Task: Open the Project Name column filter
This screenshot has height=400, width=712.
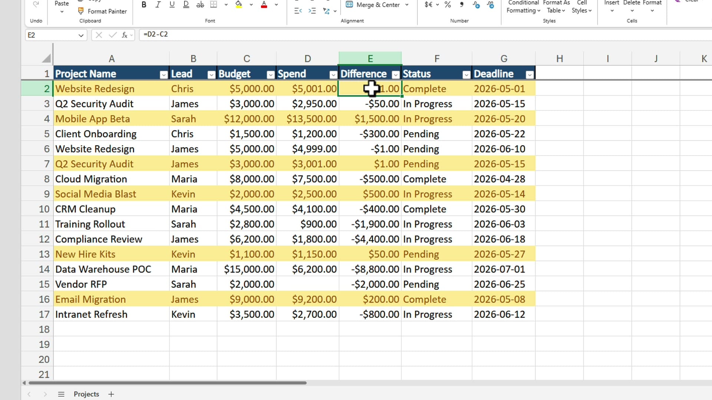Action: [164, 75]
